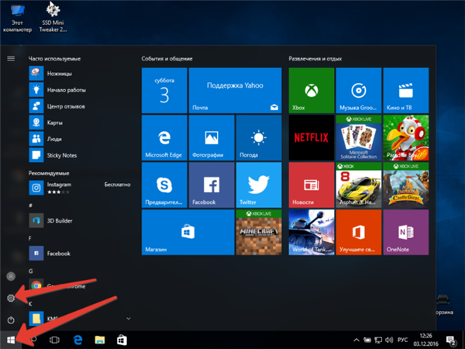Open Начало работы app
Screen dimensions: 465x349
tap(80, 90)
